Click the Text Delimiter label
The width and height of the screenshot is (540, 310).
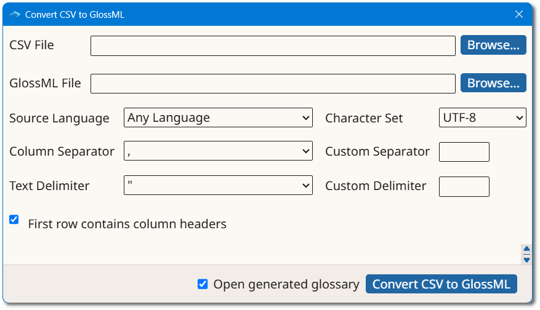(49, 186)
